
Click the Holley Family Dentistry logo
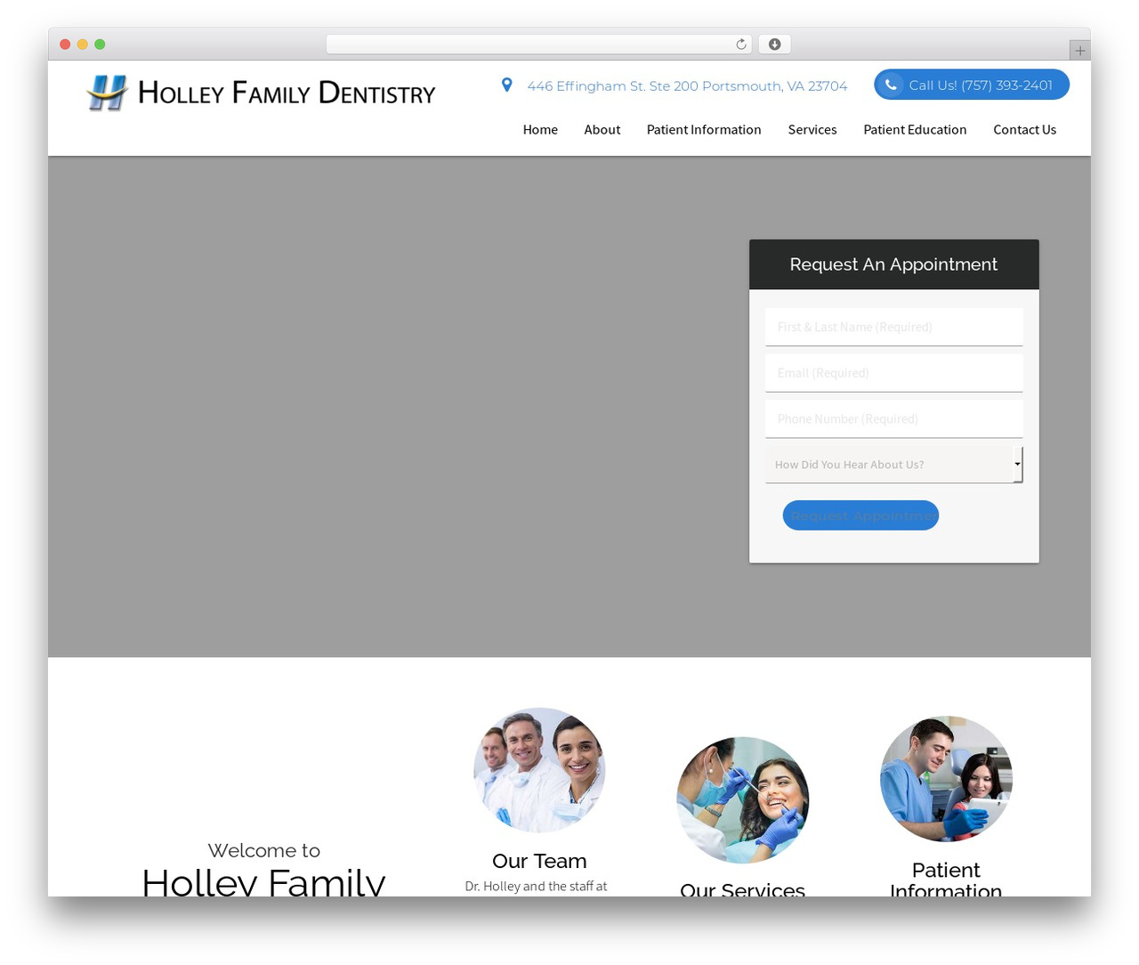tap(261, 93)
